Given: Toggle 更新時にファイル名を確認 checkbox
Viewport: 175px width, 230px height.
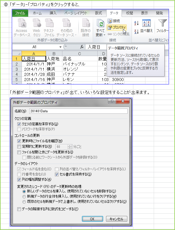Looking at the screenshot, I should point(19,141).
